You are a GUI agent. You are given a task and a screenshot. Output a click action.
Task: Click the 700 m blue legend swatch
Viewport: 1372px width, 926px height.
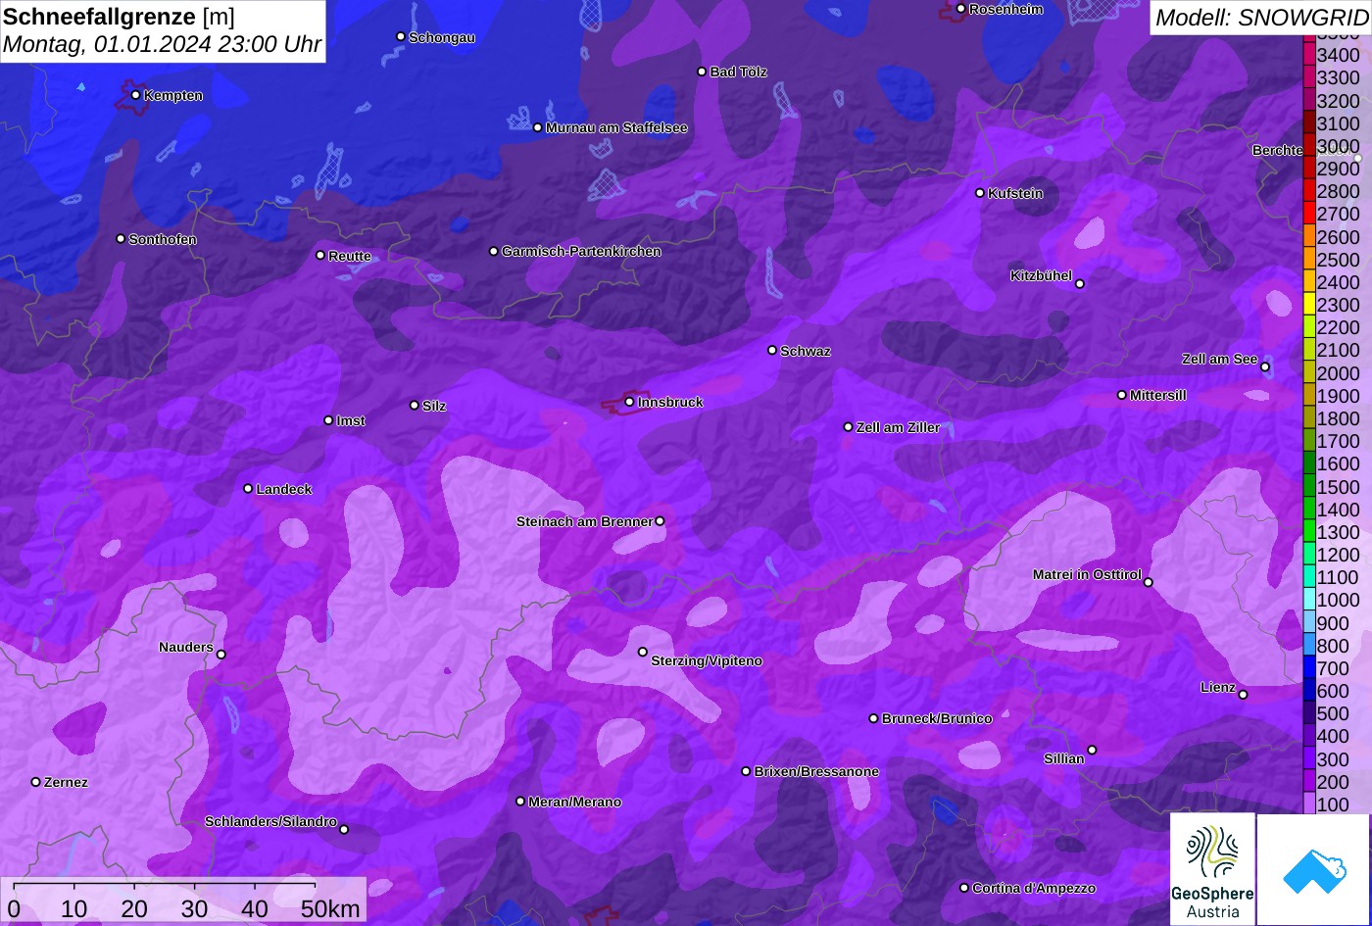pos(1309,668)
